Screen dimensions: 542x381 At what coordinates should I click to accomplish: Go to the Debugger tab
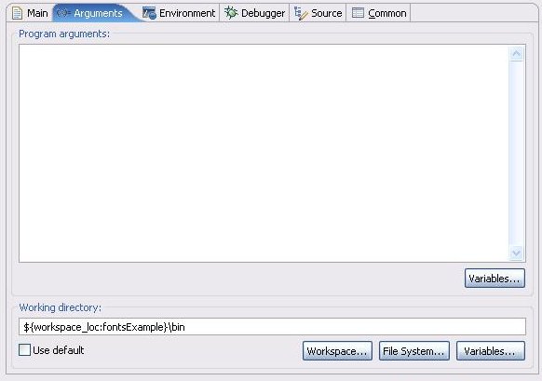point(255,13)
